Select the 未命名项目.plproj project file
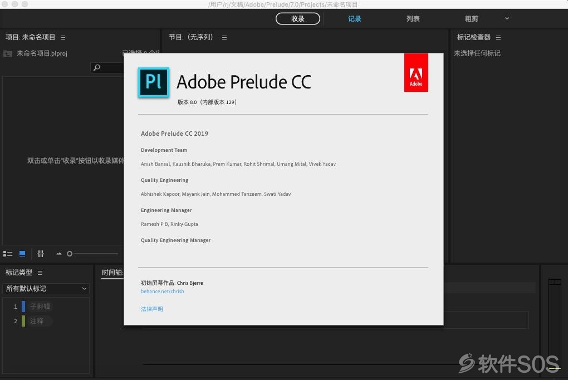This screenshot has width=568, height=380. pyautogui.click(x=42, y=53)
